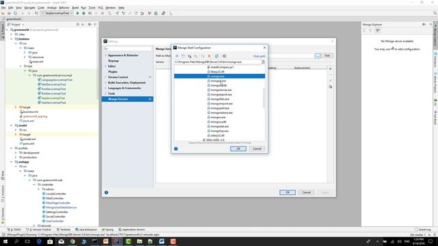Expand Languages & Frameworks in Settings

click(x=105, y=88)
